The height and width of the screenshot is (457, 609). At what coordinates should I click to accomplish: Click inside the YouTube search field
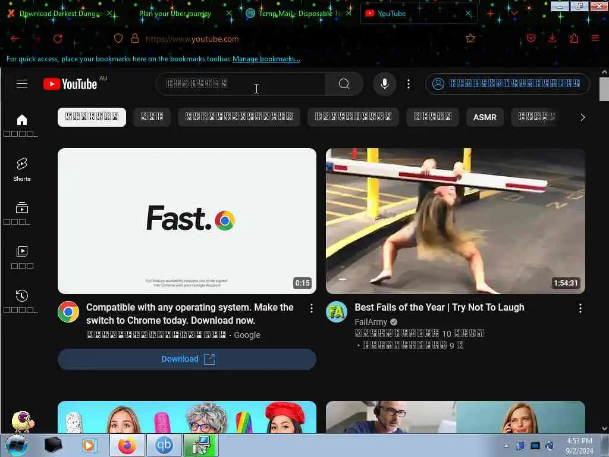tap(241, 83)
